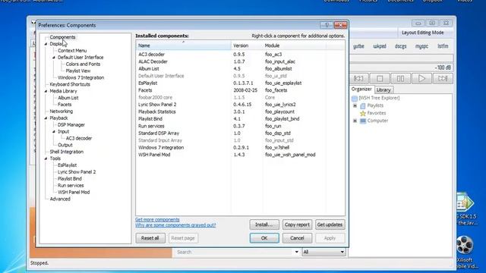Select the Computer icon in Organizer tree
The image size is (486, 273).
coord(363,121)
